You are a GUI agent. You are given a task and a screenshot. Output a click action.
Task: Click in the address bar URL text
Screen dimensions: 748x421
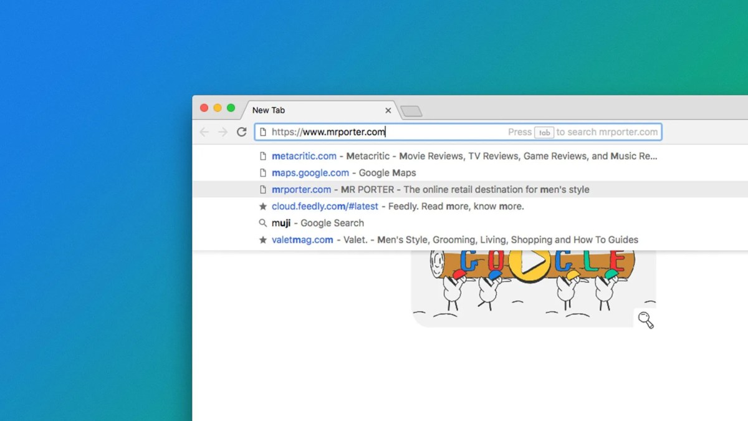point(328,132)
